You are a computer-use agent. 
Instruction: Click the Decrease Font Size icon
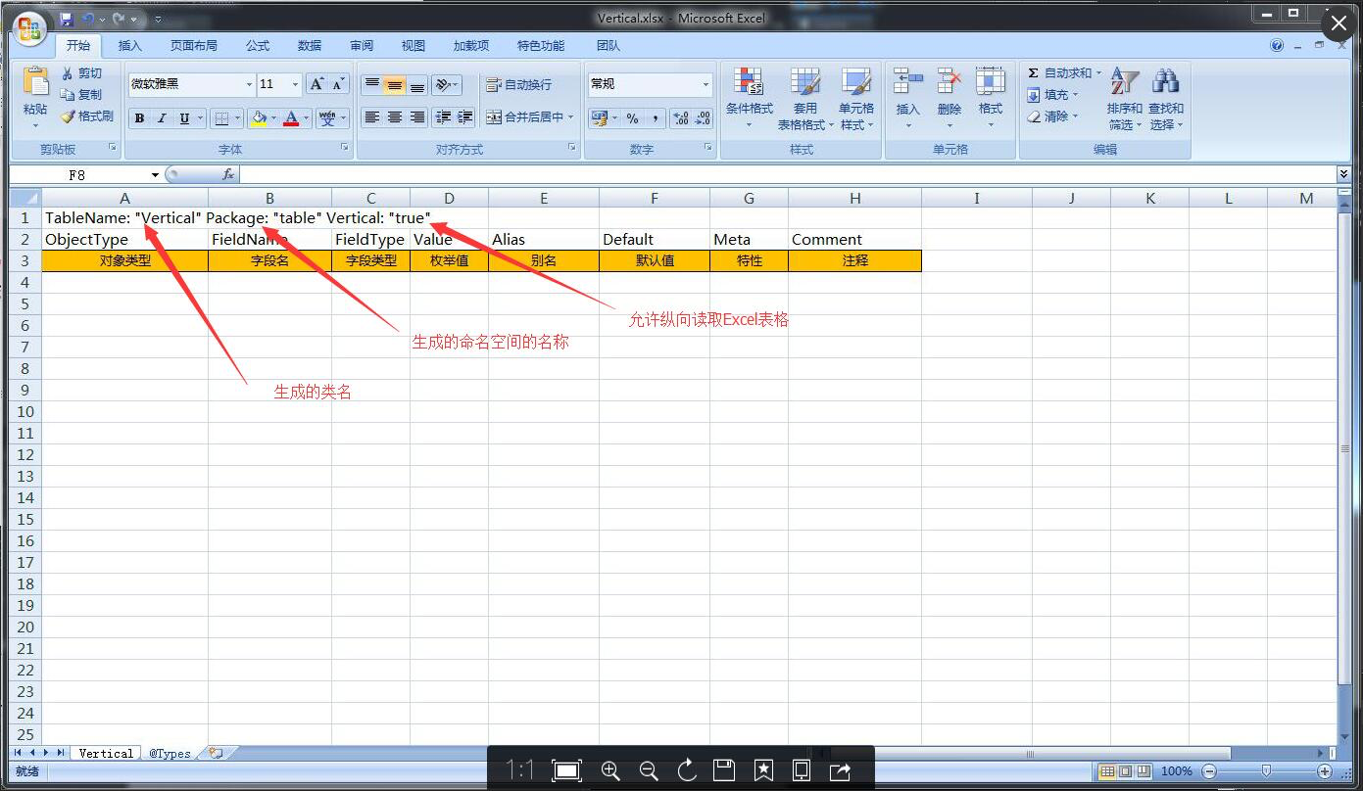[x=338, y=84]
